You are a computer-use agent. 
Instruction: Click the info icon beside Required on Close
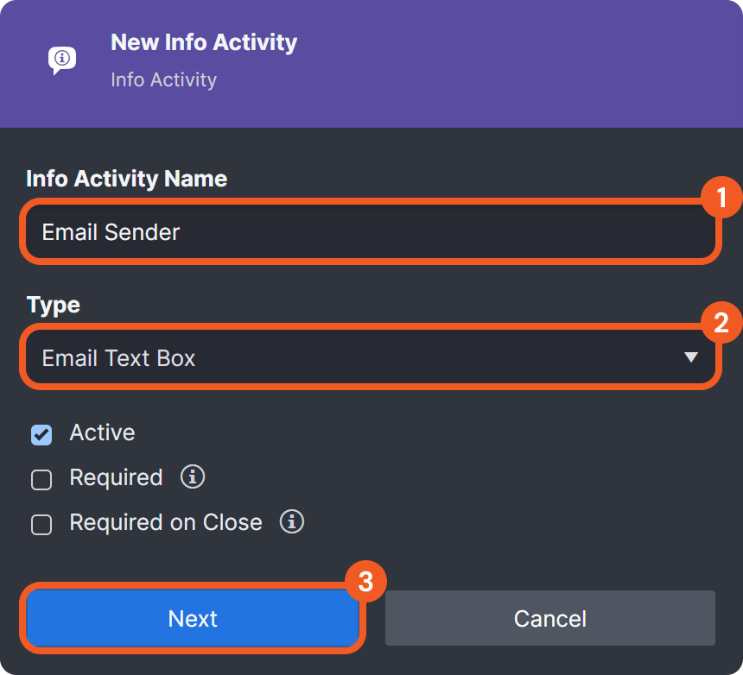click(292, 521)
